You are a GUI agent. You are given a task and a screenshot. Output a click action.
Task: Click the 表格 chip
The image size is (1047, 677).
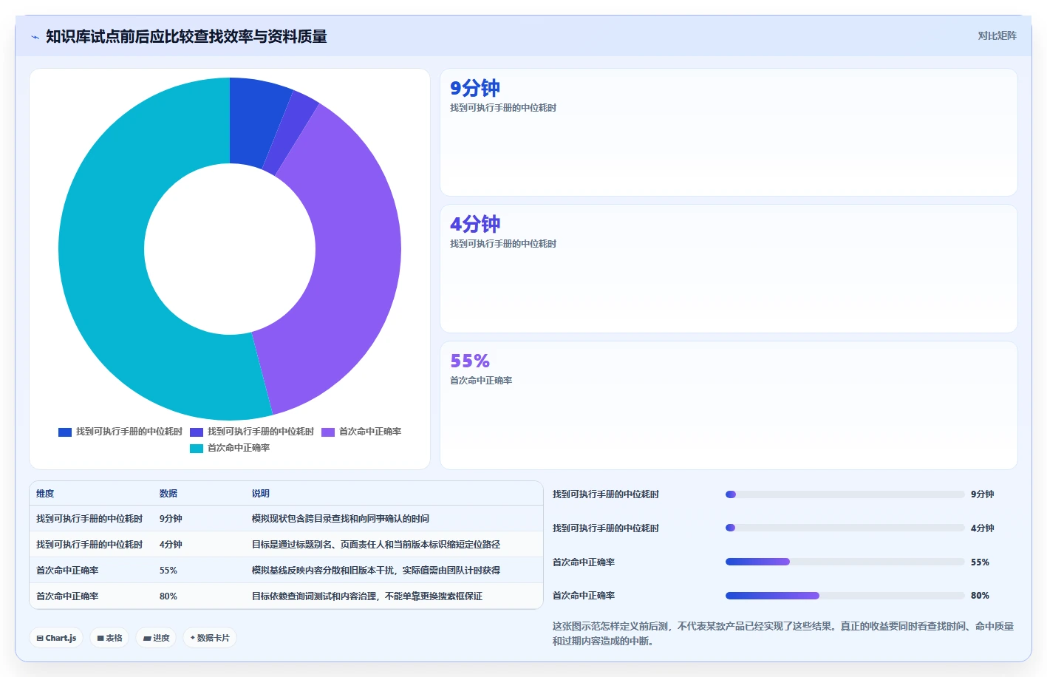[x=109, y=638]
